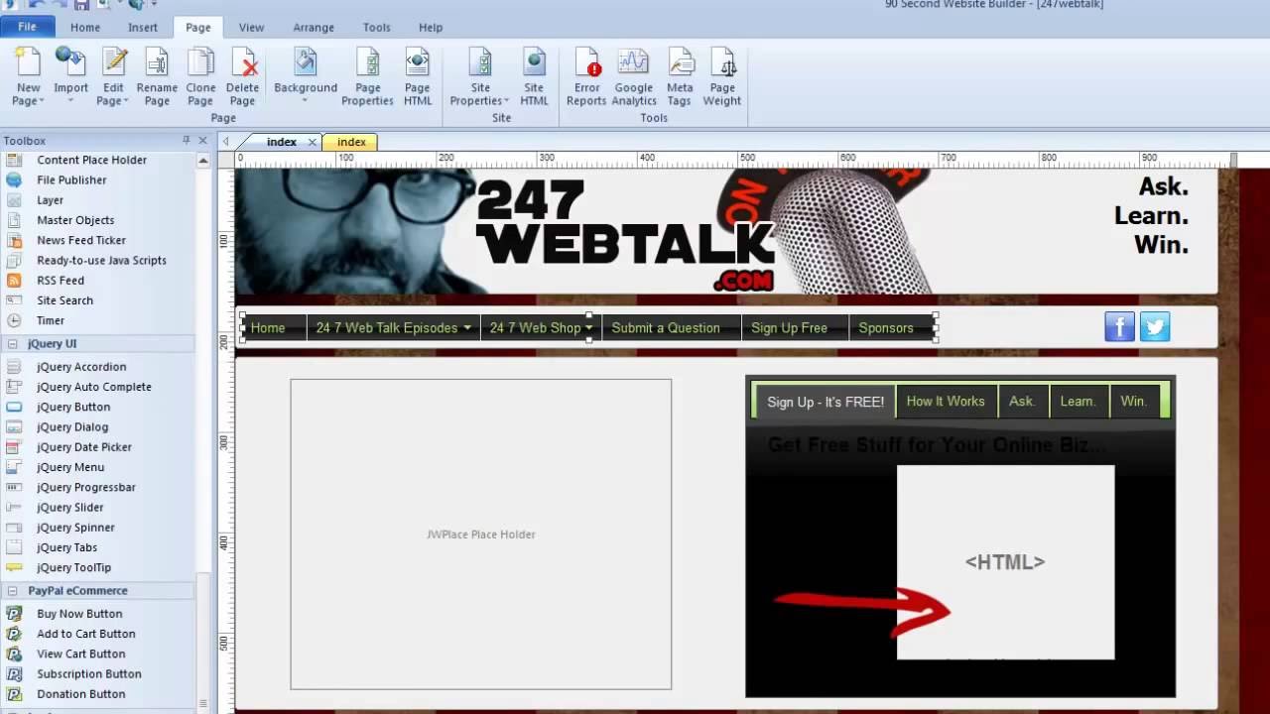Expand the Site Properties dropdown arrow

[506, 101]
